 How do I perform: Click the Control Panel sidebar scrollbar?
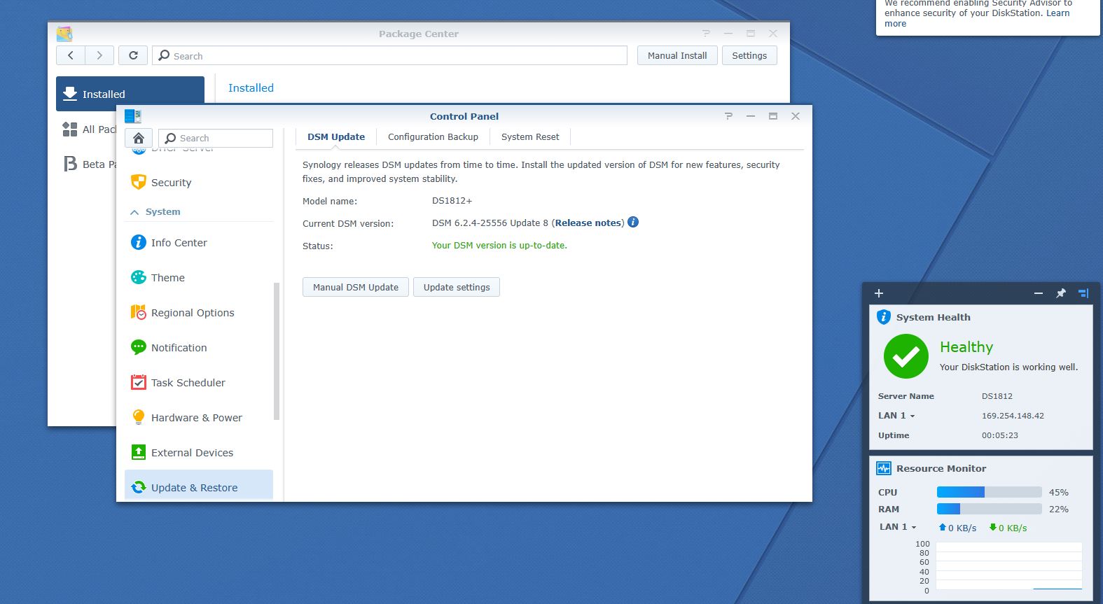[x=277, y=351]
